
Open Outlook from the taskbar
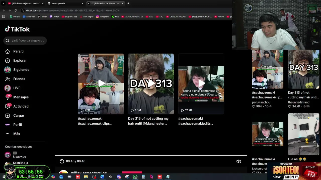61,177
